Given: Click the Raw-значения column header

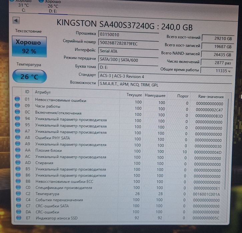Looking at the screenshot, I should click(211, 97).
